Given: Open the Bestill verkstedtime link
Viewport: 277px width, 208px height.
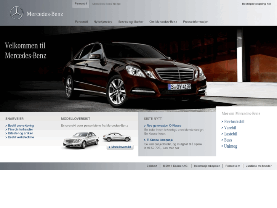Looking at the screenshot, I should pyautogui.click(x=21, y=137).
